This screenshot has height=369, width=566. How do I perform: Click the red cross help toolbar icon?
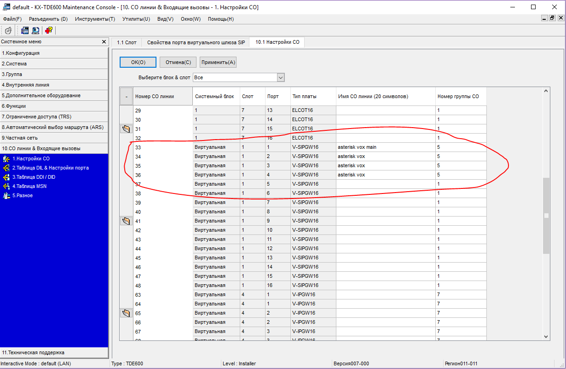[x=48, y=30]
